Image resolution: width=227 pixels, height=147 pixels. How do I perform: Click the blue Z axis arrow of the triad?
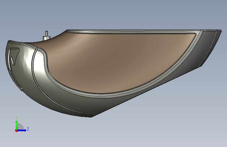point(22,130)
